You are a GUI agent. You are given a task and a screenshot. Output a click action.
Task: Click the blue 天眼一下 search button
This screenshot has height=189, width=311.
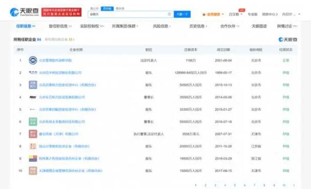182,14
